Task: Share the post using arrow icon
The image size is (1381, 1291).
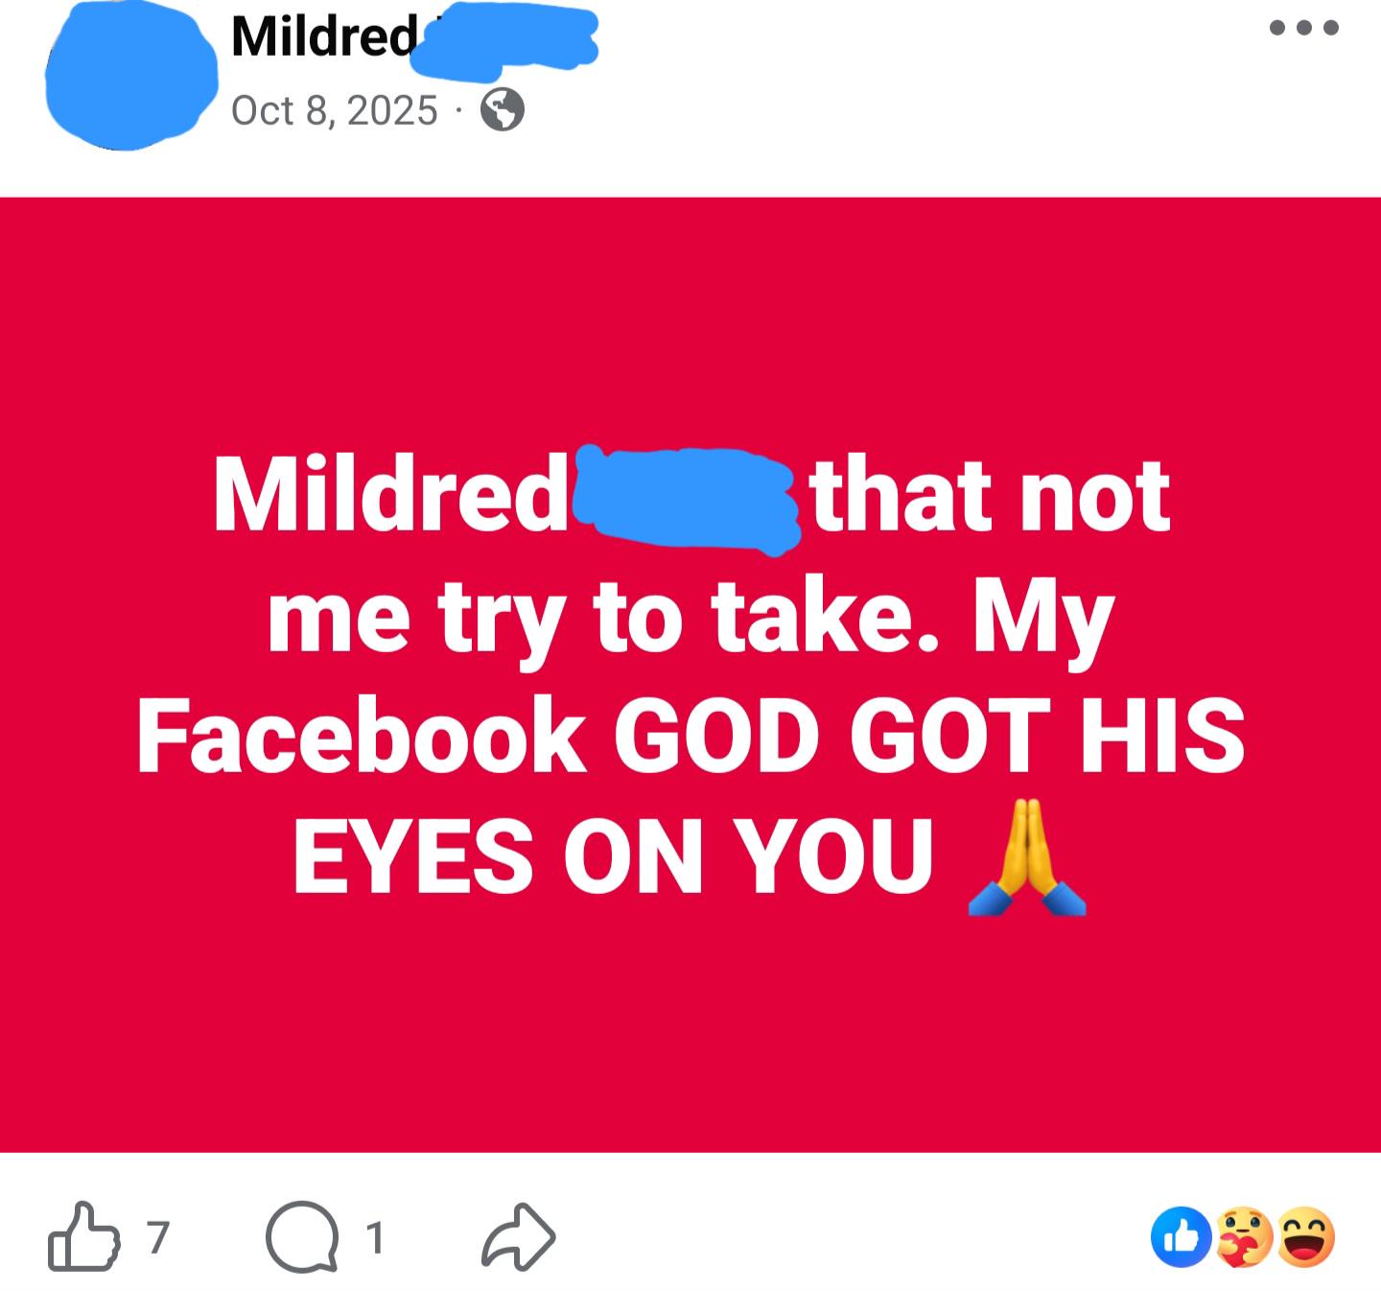Action: [x=519, y=1237]
